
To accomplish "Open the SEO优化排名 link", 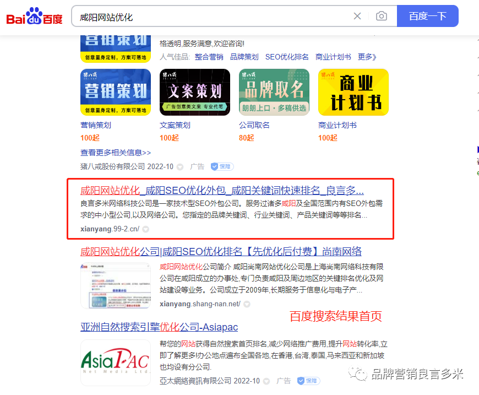I will coord(287,57).
